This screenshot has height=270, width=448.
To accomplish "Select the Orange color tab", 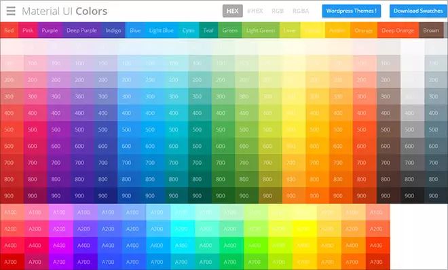I will (363, 31).
